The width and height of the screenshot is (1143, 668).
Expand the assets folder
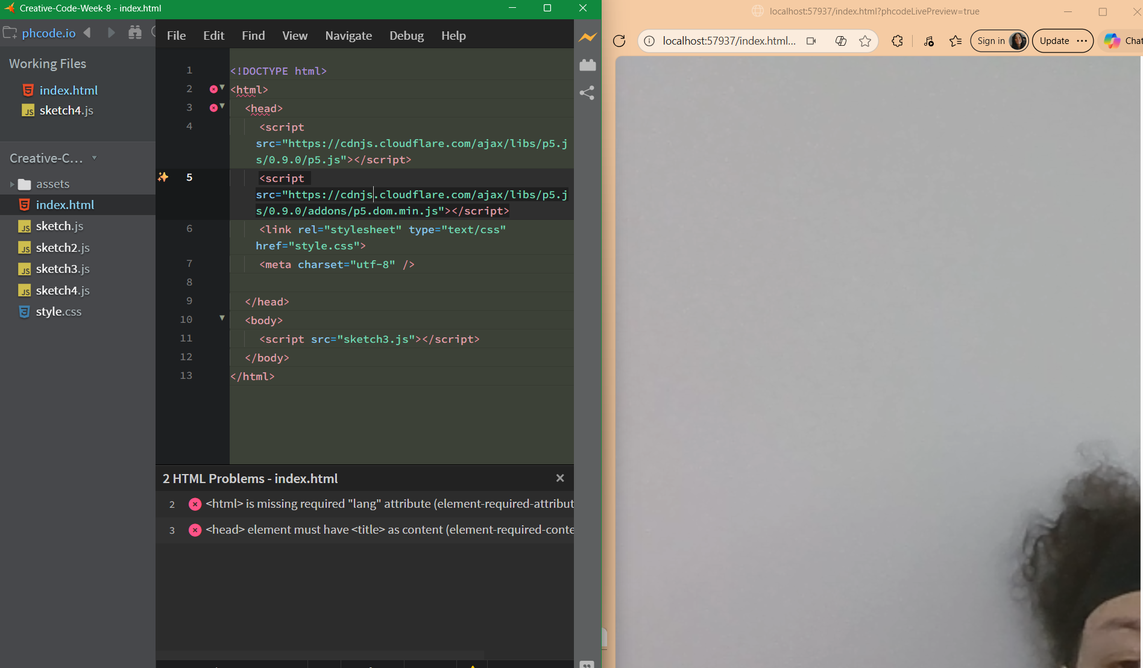coord(12,184)
